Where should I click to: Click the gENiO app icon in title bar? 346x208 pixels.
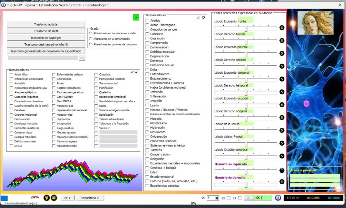(x=3, y=5)
